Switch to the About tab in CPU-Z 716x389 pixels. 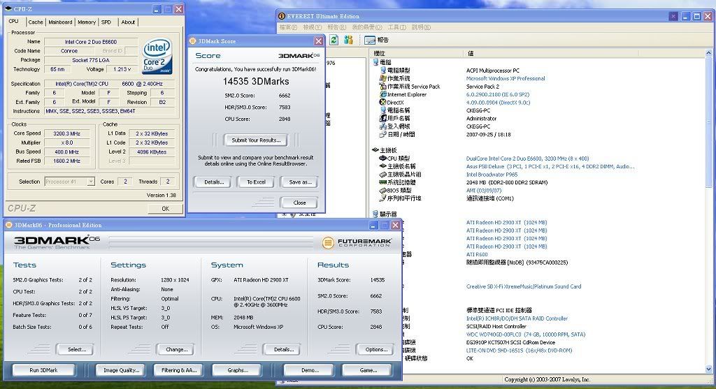tap(128, 22)
